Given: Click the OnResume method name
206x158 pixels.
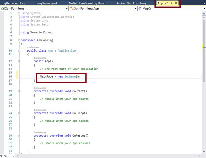Looking at the screenshot, I should pyautogui.click(x=79, y=136).
